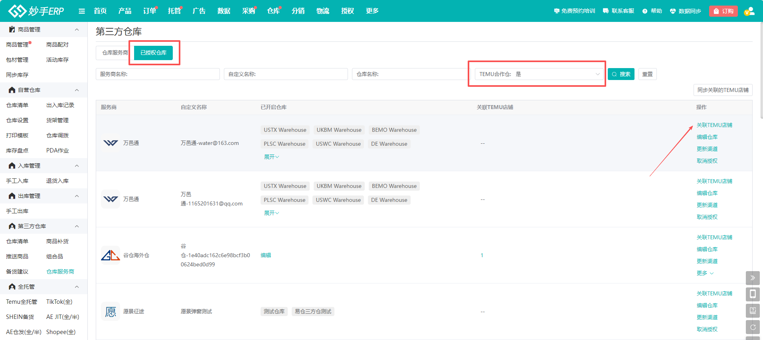
Task: Click the refresh floating icon
Action: 753,327
